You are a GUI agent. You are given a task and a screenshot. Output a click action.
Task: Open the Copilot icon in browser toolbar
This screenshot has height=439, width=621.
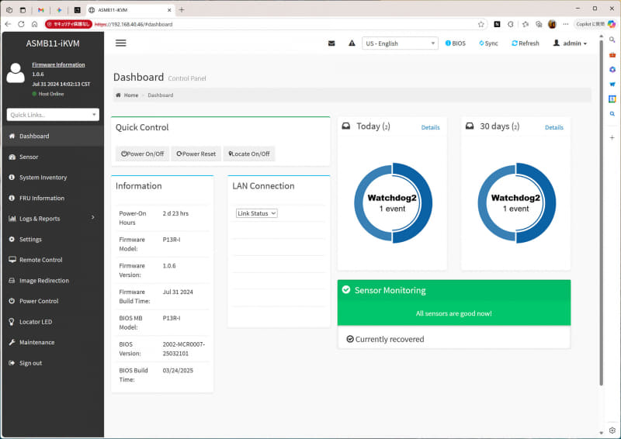pyautogui.click(x=612, y=24)
